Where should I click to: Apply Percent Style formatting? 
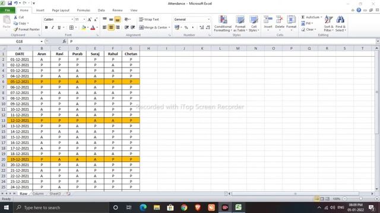pyautogui.click(x=186, y=28)
